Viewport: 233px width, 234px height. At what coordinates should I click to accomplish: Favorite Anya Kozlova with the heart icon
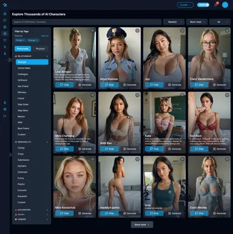(x=137, y=30)
